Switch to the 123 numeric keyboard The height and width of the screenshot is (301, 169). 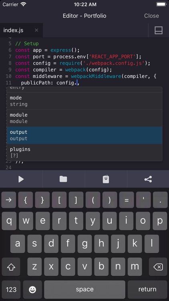tap(11, 289)
